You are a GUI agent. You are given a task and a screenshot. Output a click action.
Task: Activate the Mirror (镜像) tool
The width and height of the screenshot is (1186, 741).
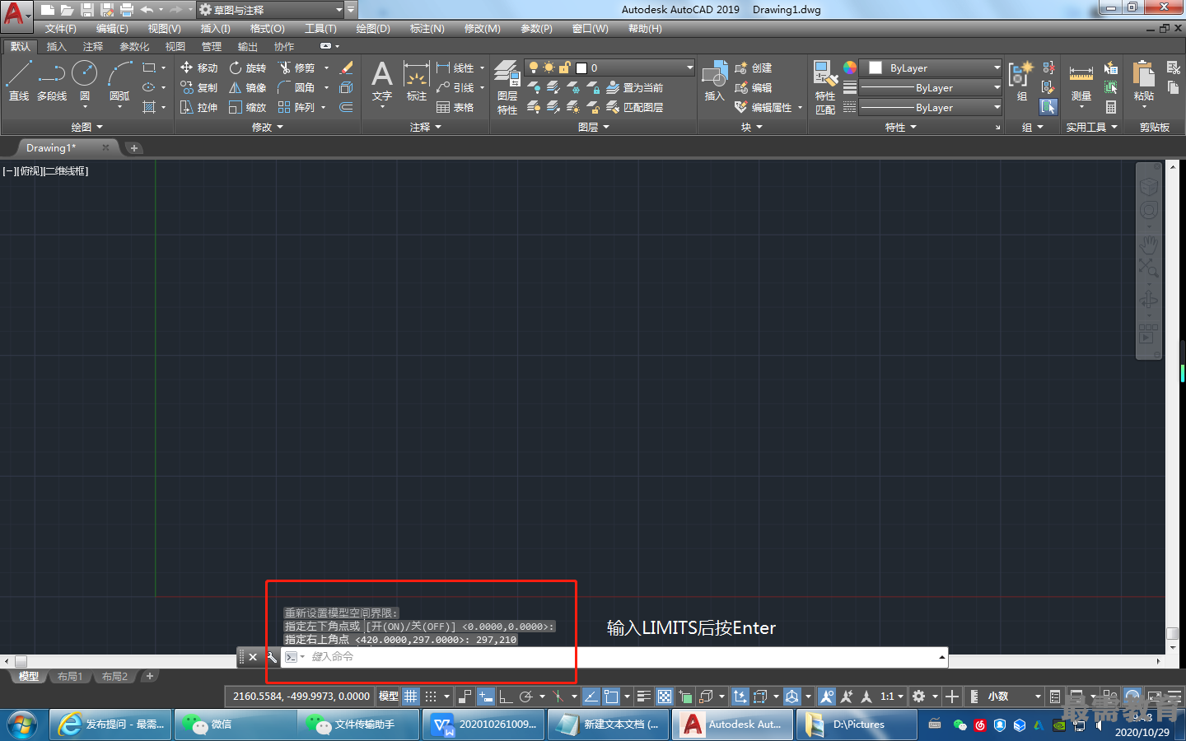point(248,87)
